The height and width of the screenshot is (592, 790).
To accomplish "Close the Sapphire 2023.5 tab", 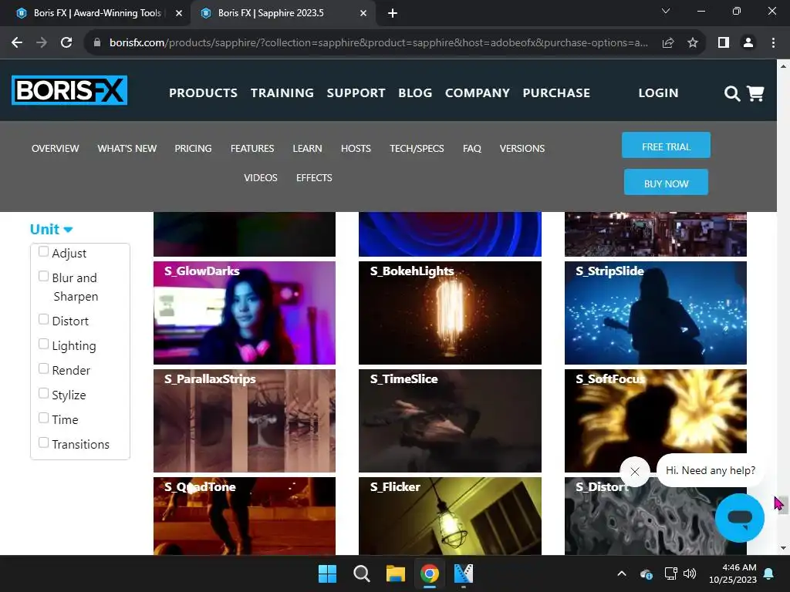I will tap(363, 13).
